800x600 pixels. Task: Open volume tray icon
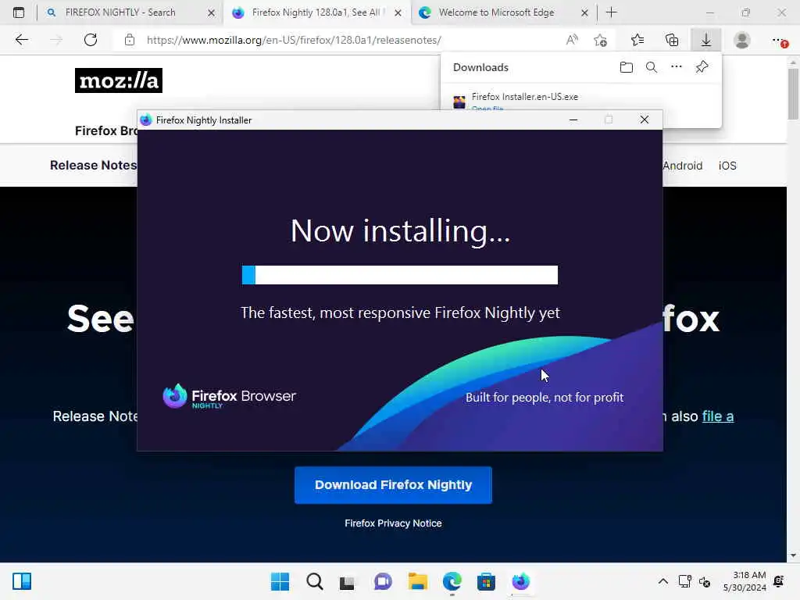point(705,581)
